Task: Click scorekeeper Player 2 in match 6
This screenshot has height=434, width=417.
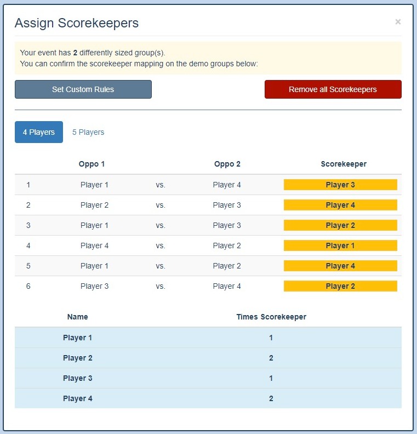Action: (340, 286)
